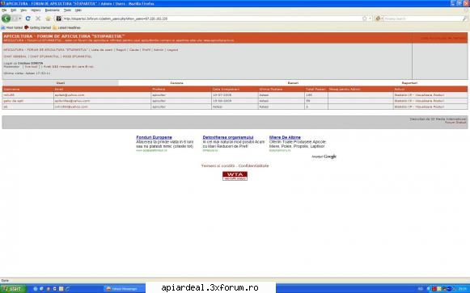This screenshot has width=470, height=293.
Task: Switch to the Raportari tab
Action: 409,83
